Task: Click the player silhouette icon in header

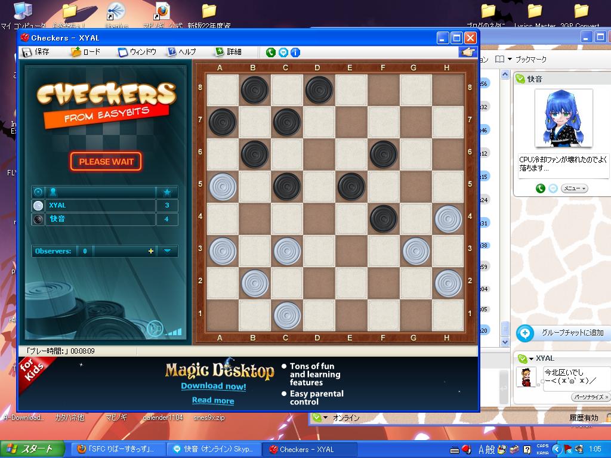Action: pos(53,191)
